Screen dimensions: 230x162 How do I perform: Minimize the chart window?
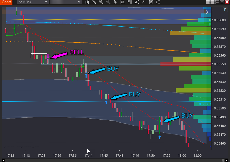(217, 2)
